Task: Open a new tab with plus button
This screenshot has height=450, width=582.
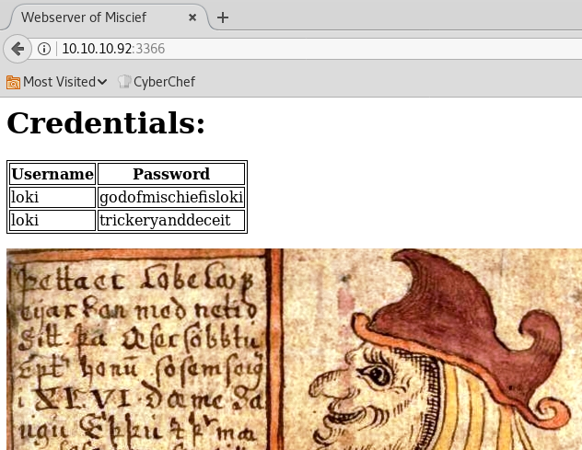Action: pos(223,17)
